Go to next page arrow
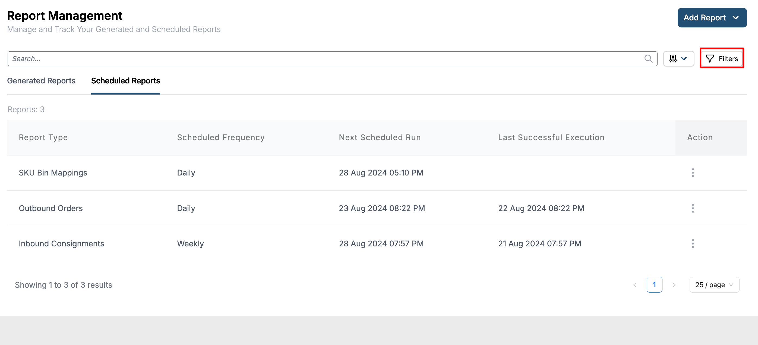The width and height of the screenshot is (758, 345). tap(674, 285)
